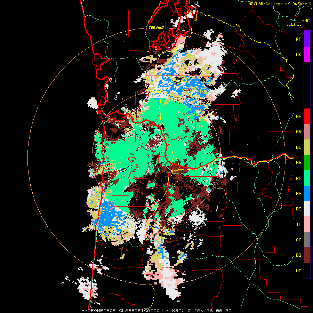This screenshot has height=313, width=313.
Task: Click the DS legend label
Action: (x=298, y=209)
